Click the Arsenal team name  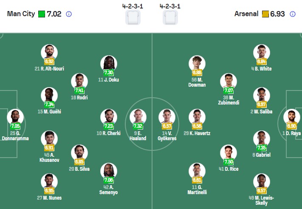(246, 14)
